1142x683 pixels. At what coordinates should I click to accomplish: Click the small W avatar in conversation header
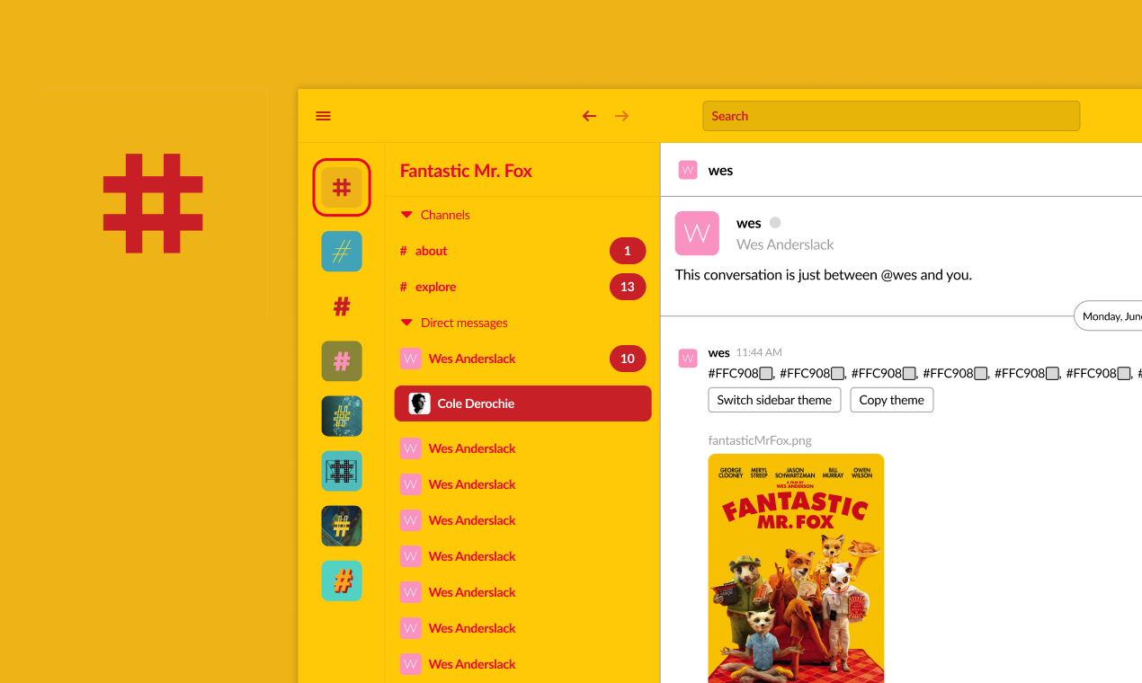688,170
